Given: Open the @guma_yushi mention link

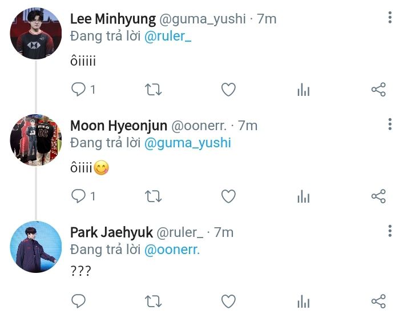Looking at the screenshot, I should pos(188,142).
